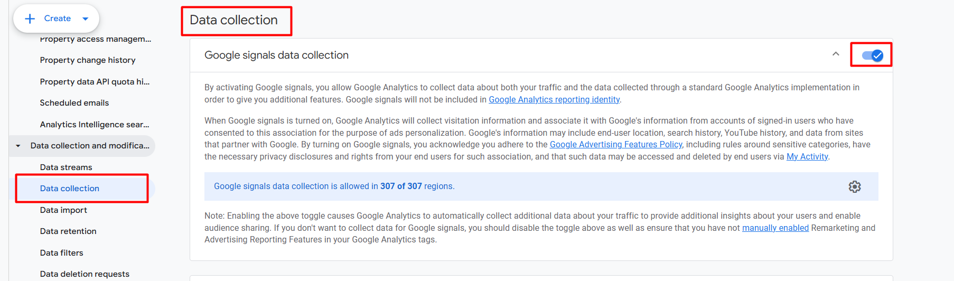The width and height of the screenshot is (954, 281).
Task: Open Data deletion requests
Action: coord(85,274)
